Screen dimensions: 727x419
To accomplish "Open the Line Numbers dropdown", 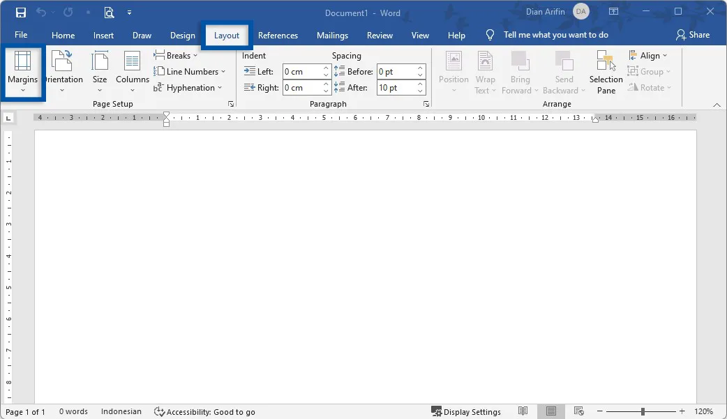I will [x=190, y=71].
